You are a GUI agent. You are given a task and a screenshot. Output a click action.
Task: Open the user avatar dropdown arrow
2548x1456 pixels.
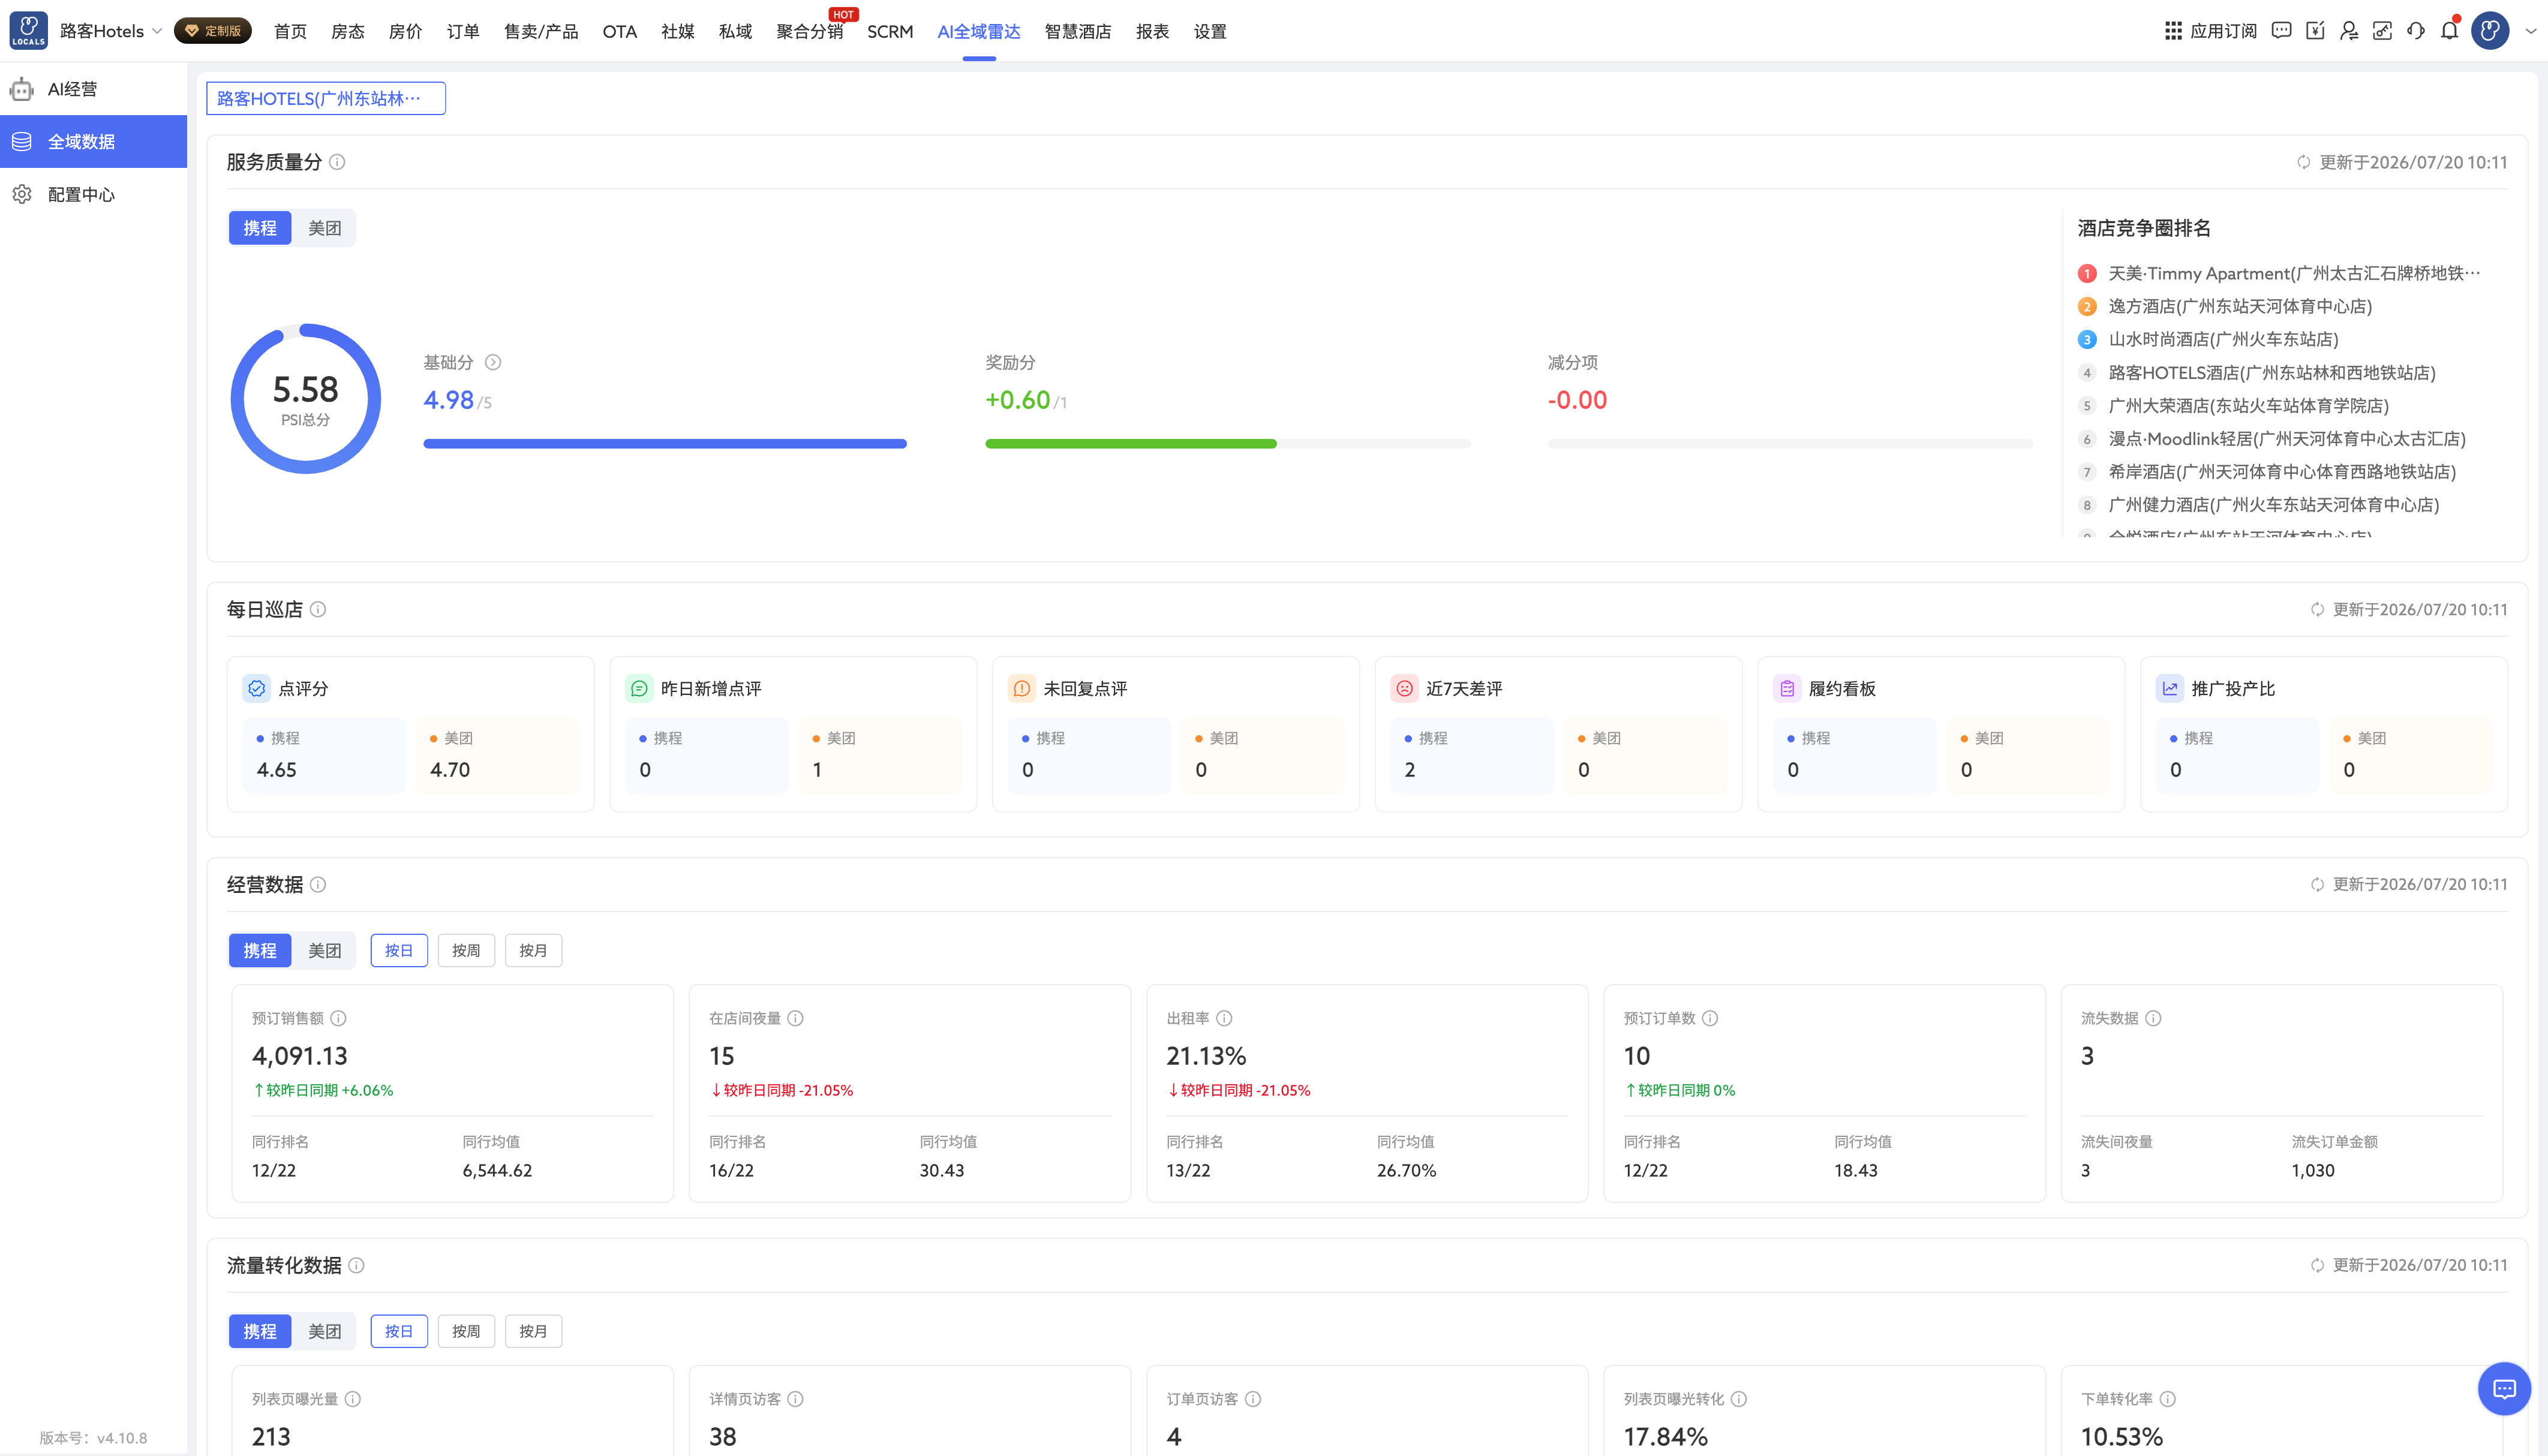[2530, 31]
